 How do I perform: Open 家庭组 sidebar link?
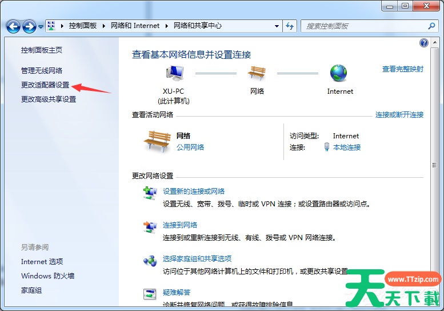point(31,290)
